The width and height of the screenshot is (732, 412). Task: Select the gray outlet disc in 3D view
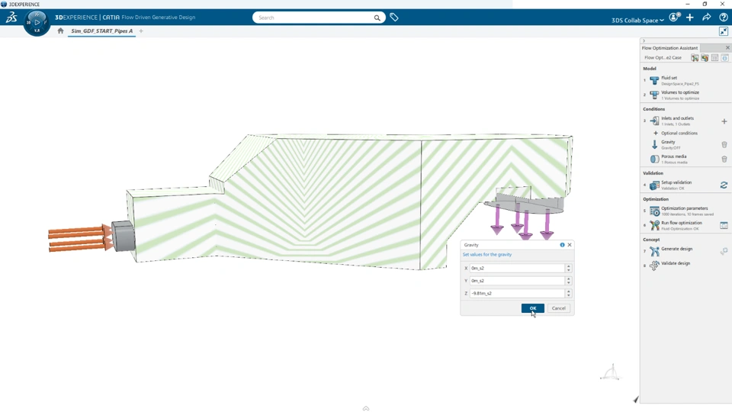[x=525, y=205]
